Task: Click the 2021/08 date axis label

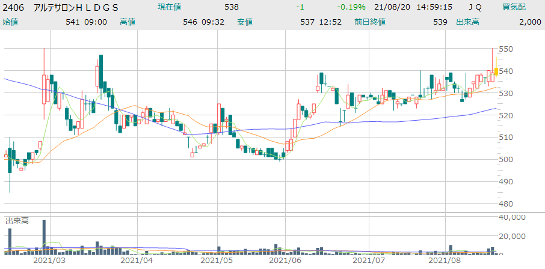Action: (444, 261)
